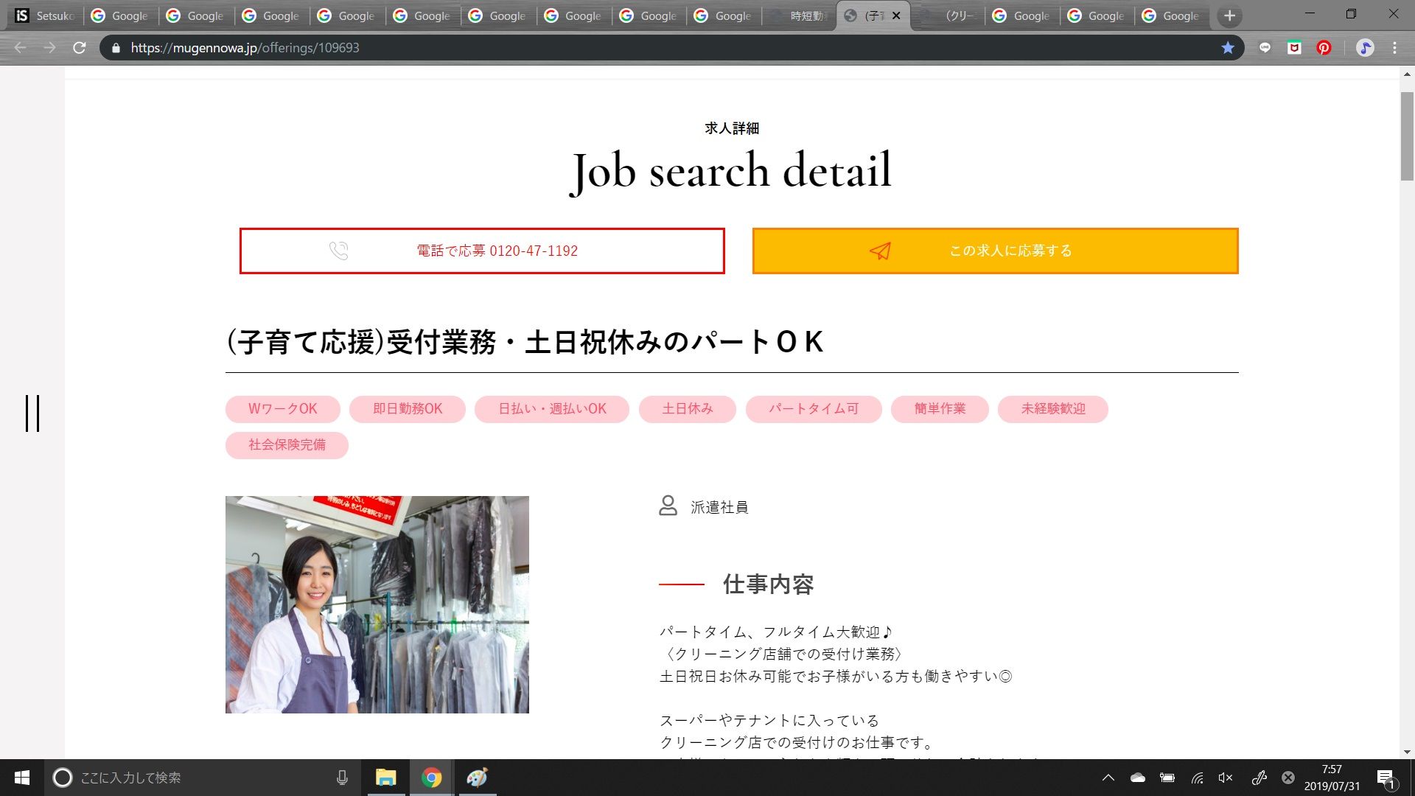This screenshot has height=796, width=1415.
Task: Activate the taskbar search microphone
Action: [341, 777]
